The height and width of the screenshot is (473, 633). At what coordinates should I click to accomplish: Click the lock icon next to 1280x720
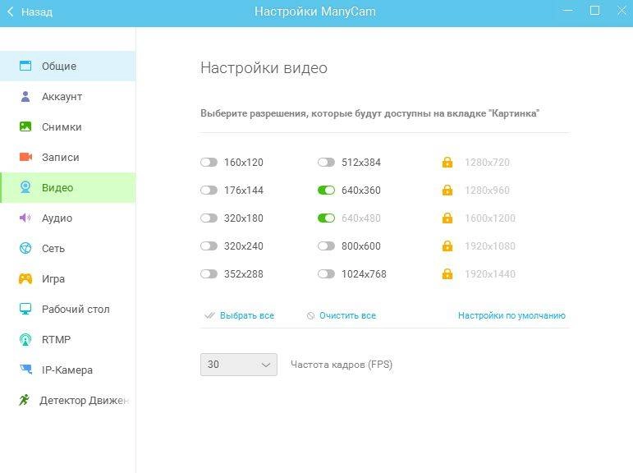point(447,163)
